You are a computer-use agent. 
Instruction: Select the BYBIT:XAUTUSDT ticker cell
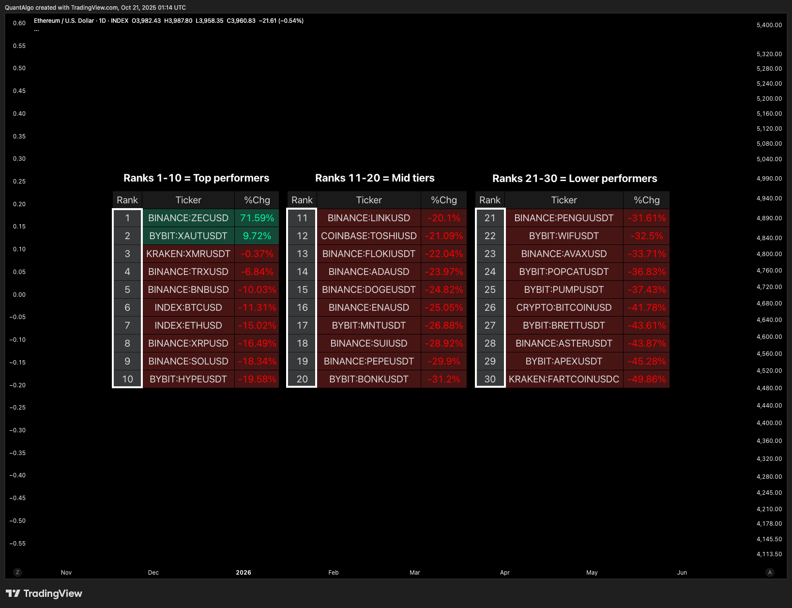coord(188,236)
